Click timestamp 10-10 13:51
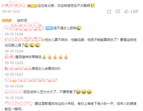The height and width of the screenshot is (111, 143). coord(11,12)
